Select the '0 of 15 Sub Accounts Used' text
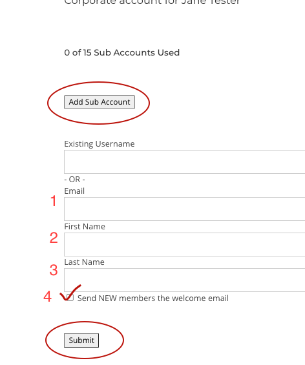 [121, 52]
